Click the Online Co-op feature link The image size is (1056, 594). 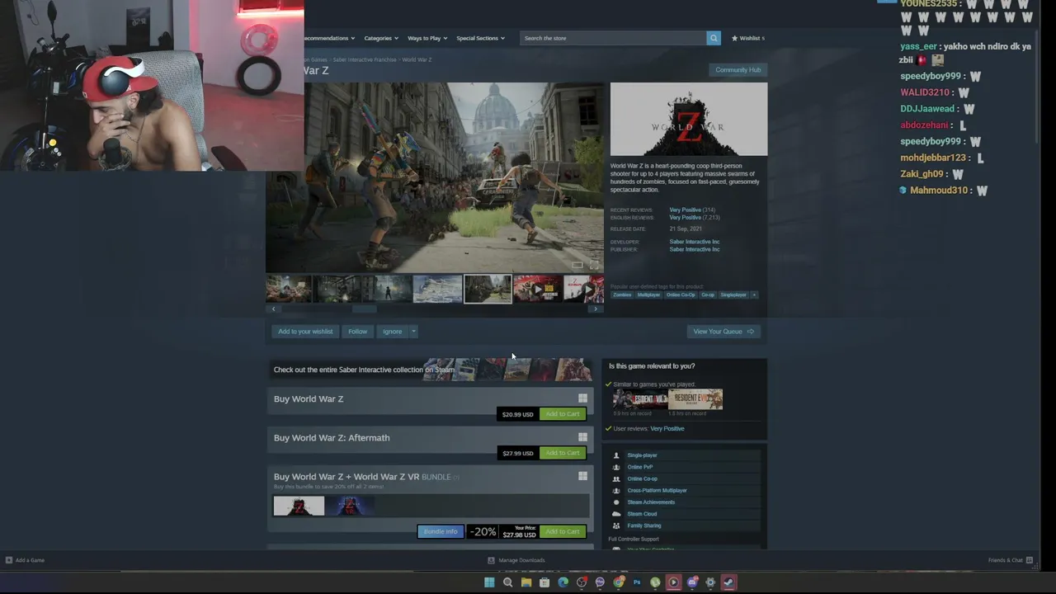(642, 478)
